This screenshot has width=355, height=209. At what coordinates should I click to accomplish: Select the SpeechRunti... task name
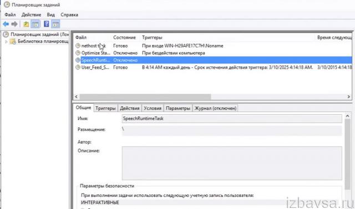[95, 60]
